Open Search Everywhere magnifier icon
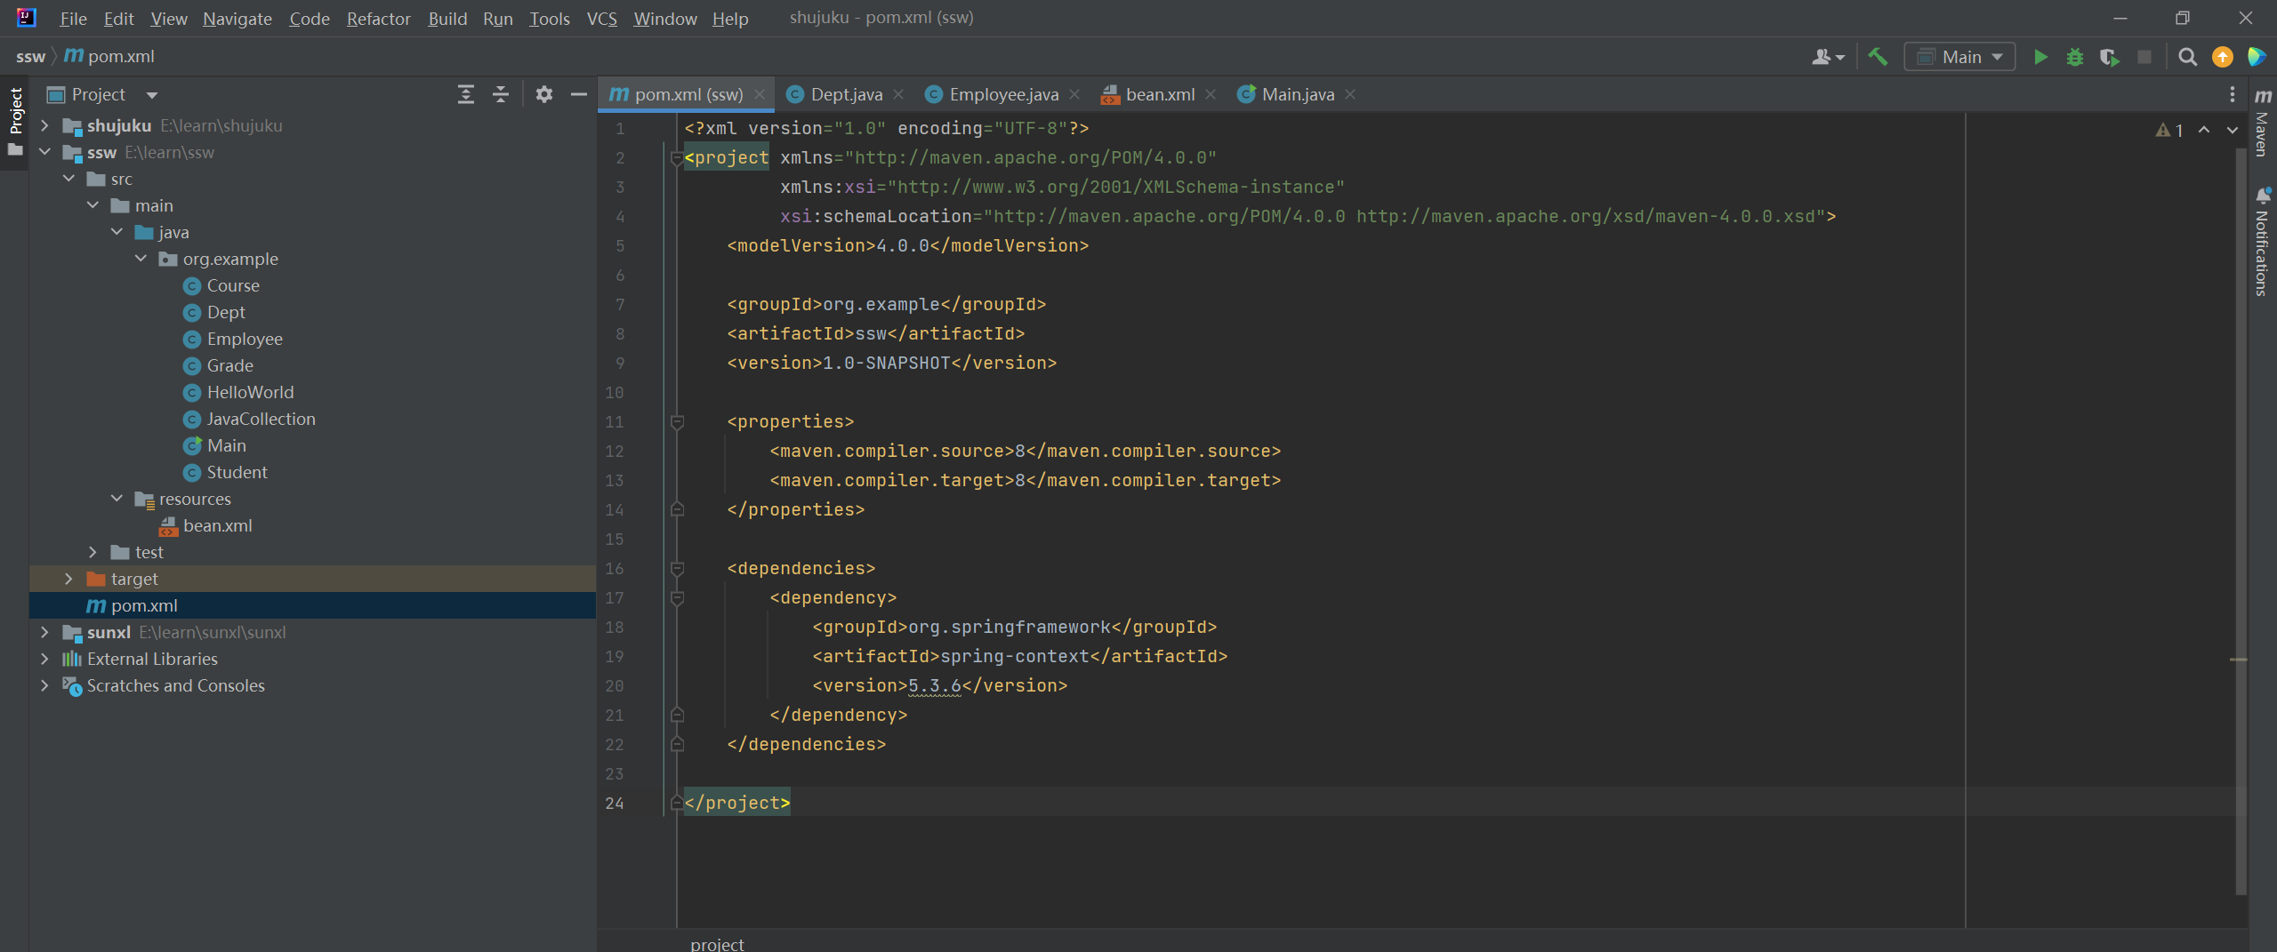The width and height of the screenshot is (2277, 952). [x=2187, y=57]
